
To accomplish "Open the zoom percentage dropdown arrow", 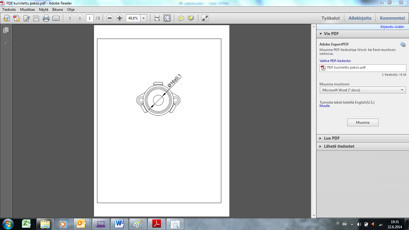I will (144, 18).
